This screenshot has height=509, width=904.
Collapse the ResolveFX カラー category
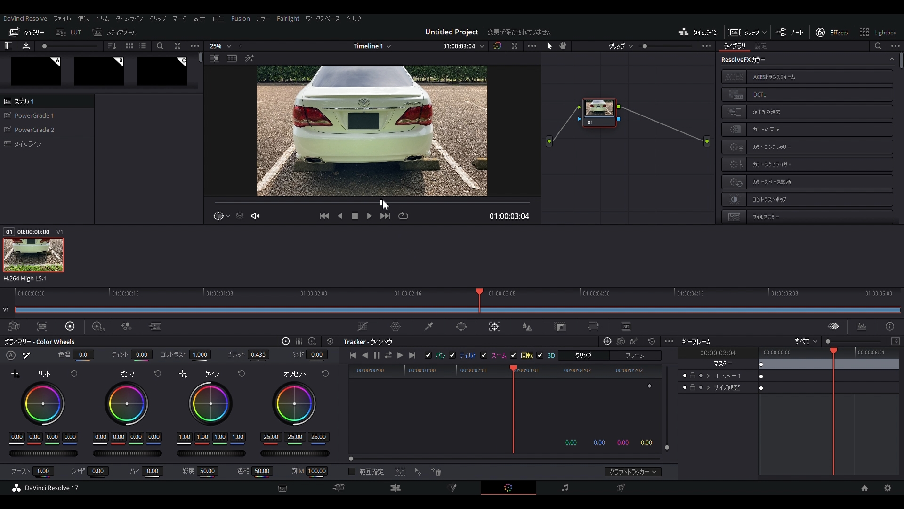pyautogui.click(x=892, y=59)
